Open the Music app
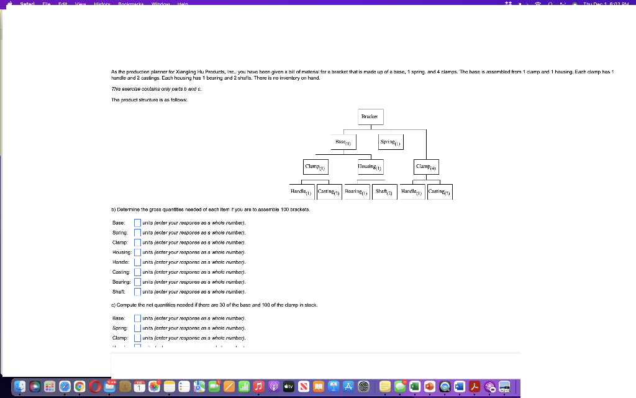This screenshot has width=636, height=398. pos(259,387)
